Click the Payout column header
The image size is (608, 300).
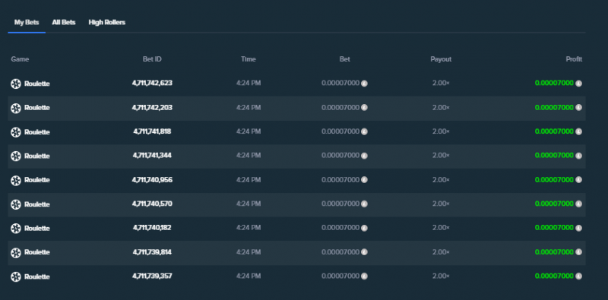click(x=441, y=59)
